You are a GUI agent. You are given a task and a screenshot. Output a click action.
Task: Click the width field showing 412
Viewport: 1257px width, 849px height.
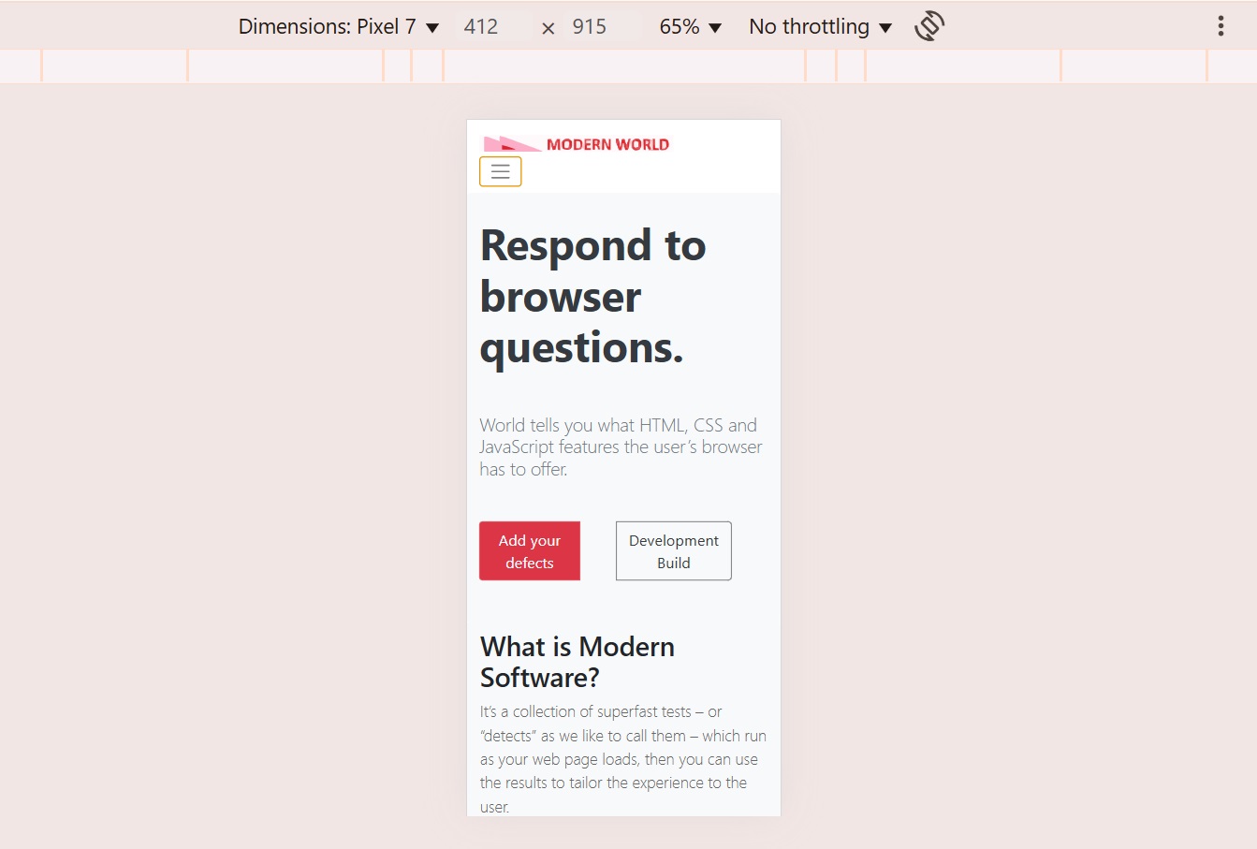[481, 26]
